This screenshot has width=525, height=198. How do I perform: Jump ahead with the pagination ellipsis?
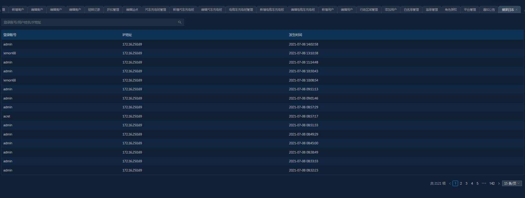click(x=484, y=183)
